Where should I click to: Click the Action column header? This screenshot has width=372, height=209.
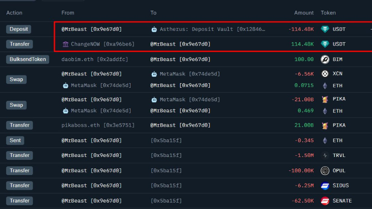[x=14, y=13]
